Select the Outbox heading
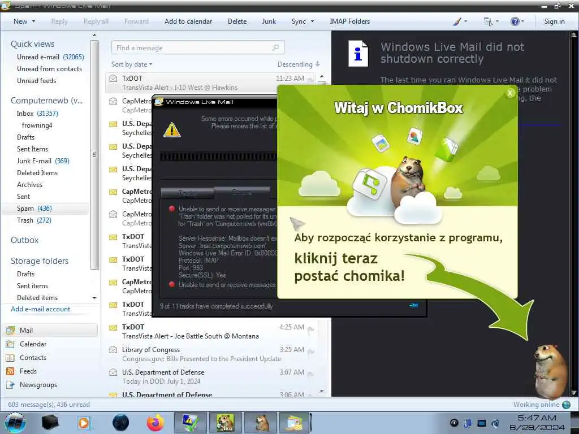Viewport: 579px width, 434px height. (24, 240)
